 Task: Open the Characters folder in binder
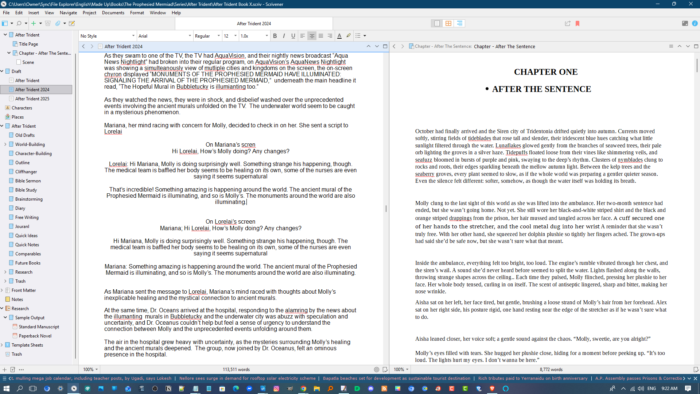22,108
